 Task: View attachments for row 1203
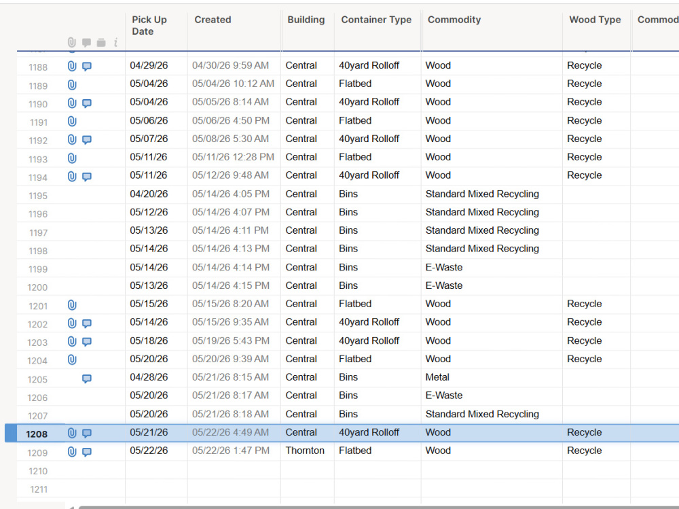coord(72,342)
